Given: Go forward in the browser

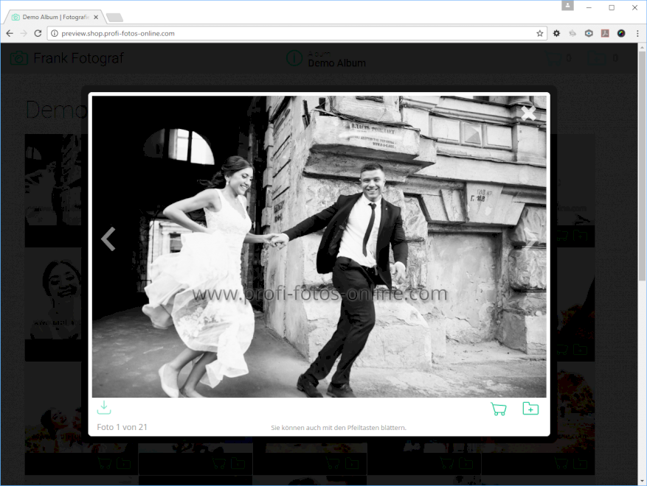Looking at the screenshot, I should [24, 33].
